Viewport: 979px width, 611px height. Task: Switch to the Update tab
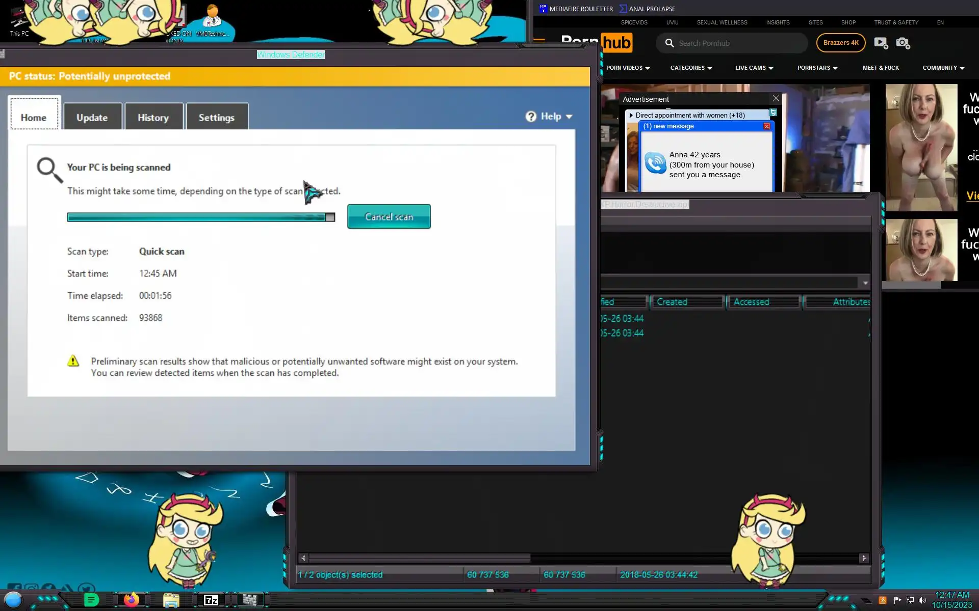tap(92, 118)
